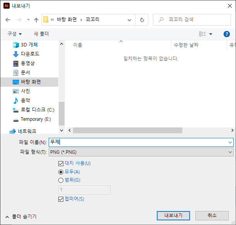Select Temporary (E:) drive in the sidebar
Image resolution: width=236 pixels, height=225 pixels.
[x=32, y=119]
